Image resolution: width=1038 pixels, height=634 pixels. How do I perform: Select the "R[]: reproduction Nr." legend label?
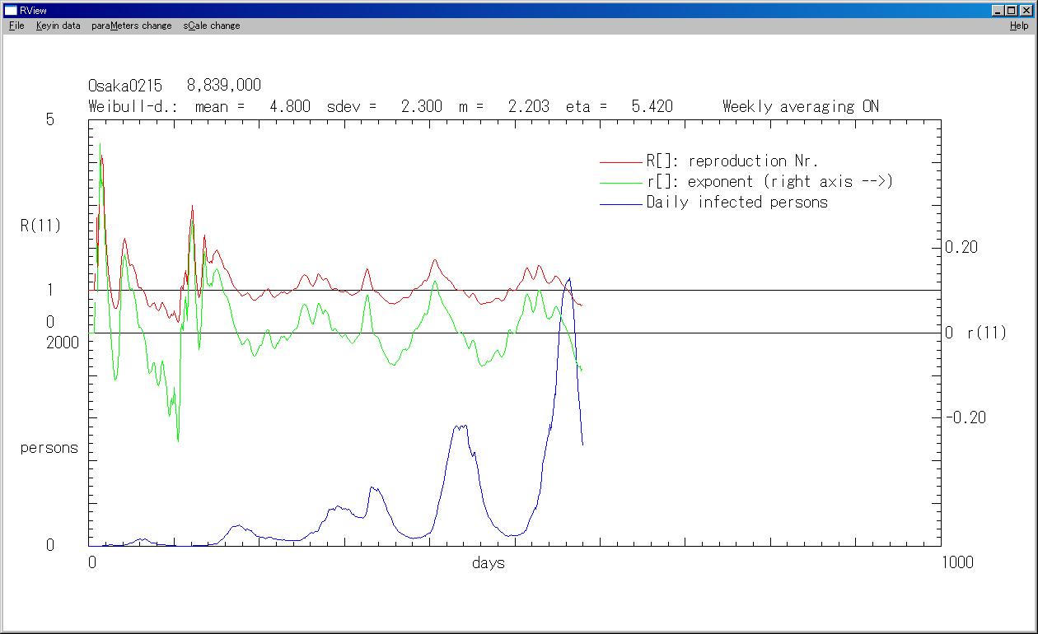pos(732,161)
